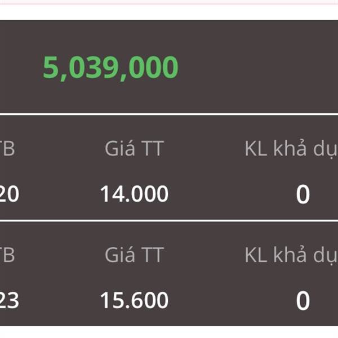Select the Giá TT header in second row
338x338 pixels.
[134, 255]
